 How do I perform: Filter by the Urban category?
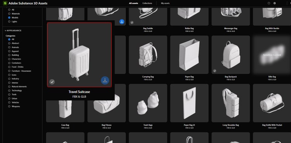(9, 98)
